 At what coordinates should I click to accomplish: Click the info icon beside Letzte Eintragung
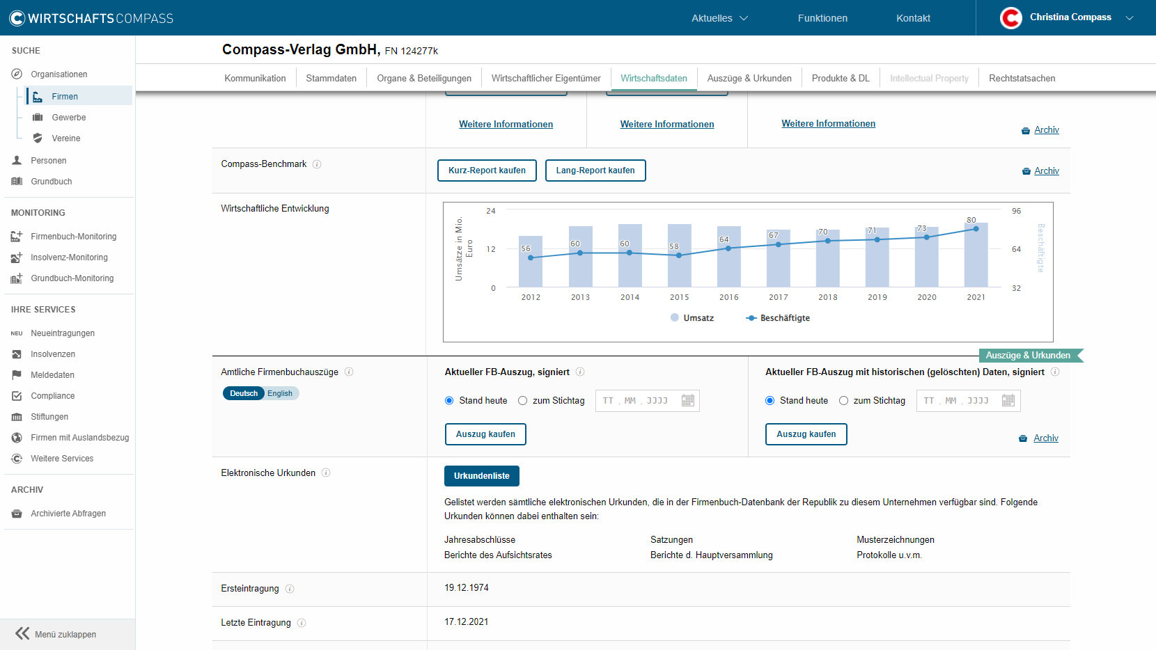pos(302,623)
